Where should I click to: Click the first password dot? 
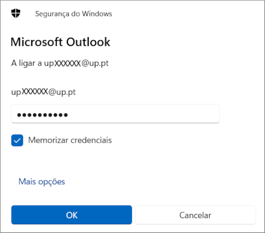(19, 115)
